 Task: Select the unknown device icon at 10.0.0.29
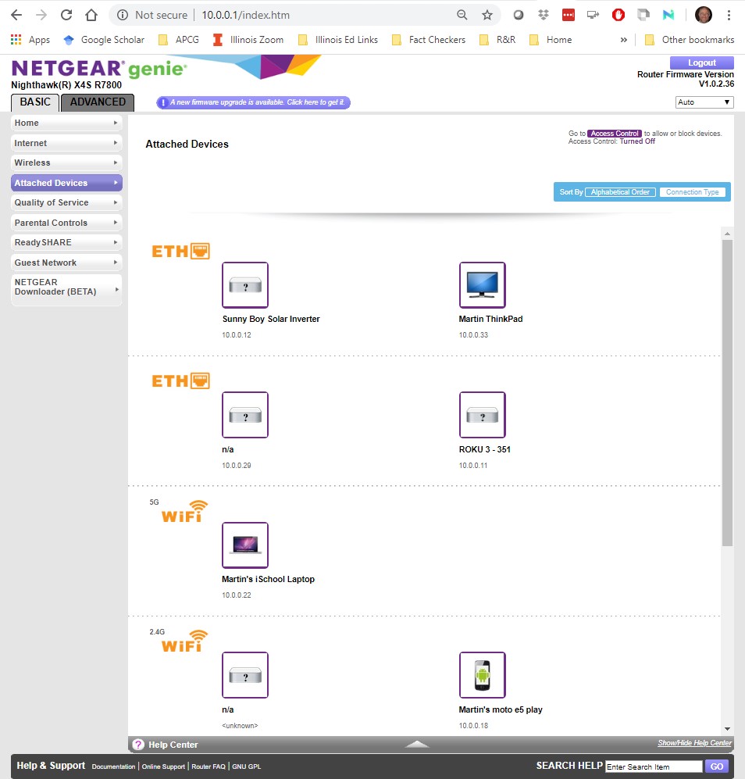pos(245,415)
